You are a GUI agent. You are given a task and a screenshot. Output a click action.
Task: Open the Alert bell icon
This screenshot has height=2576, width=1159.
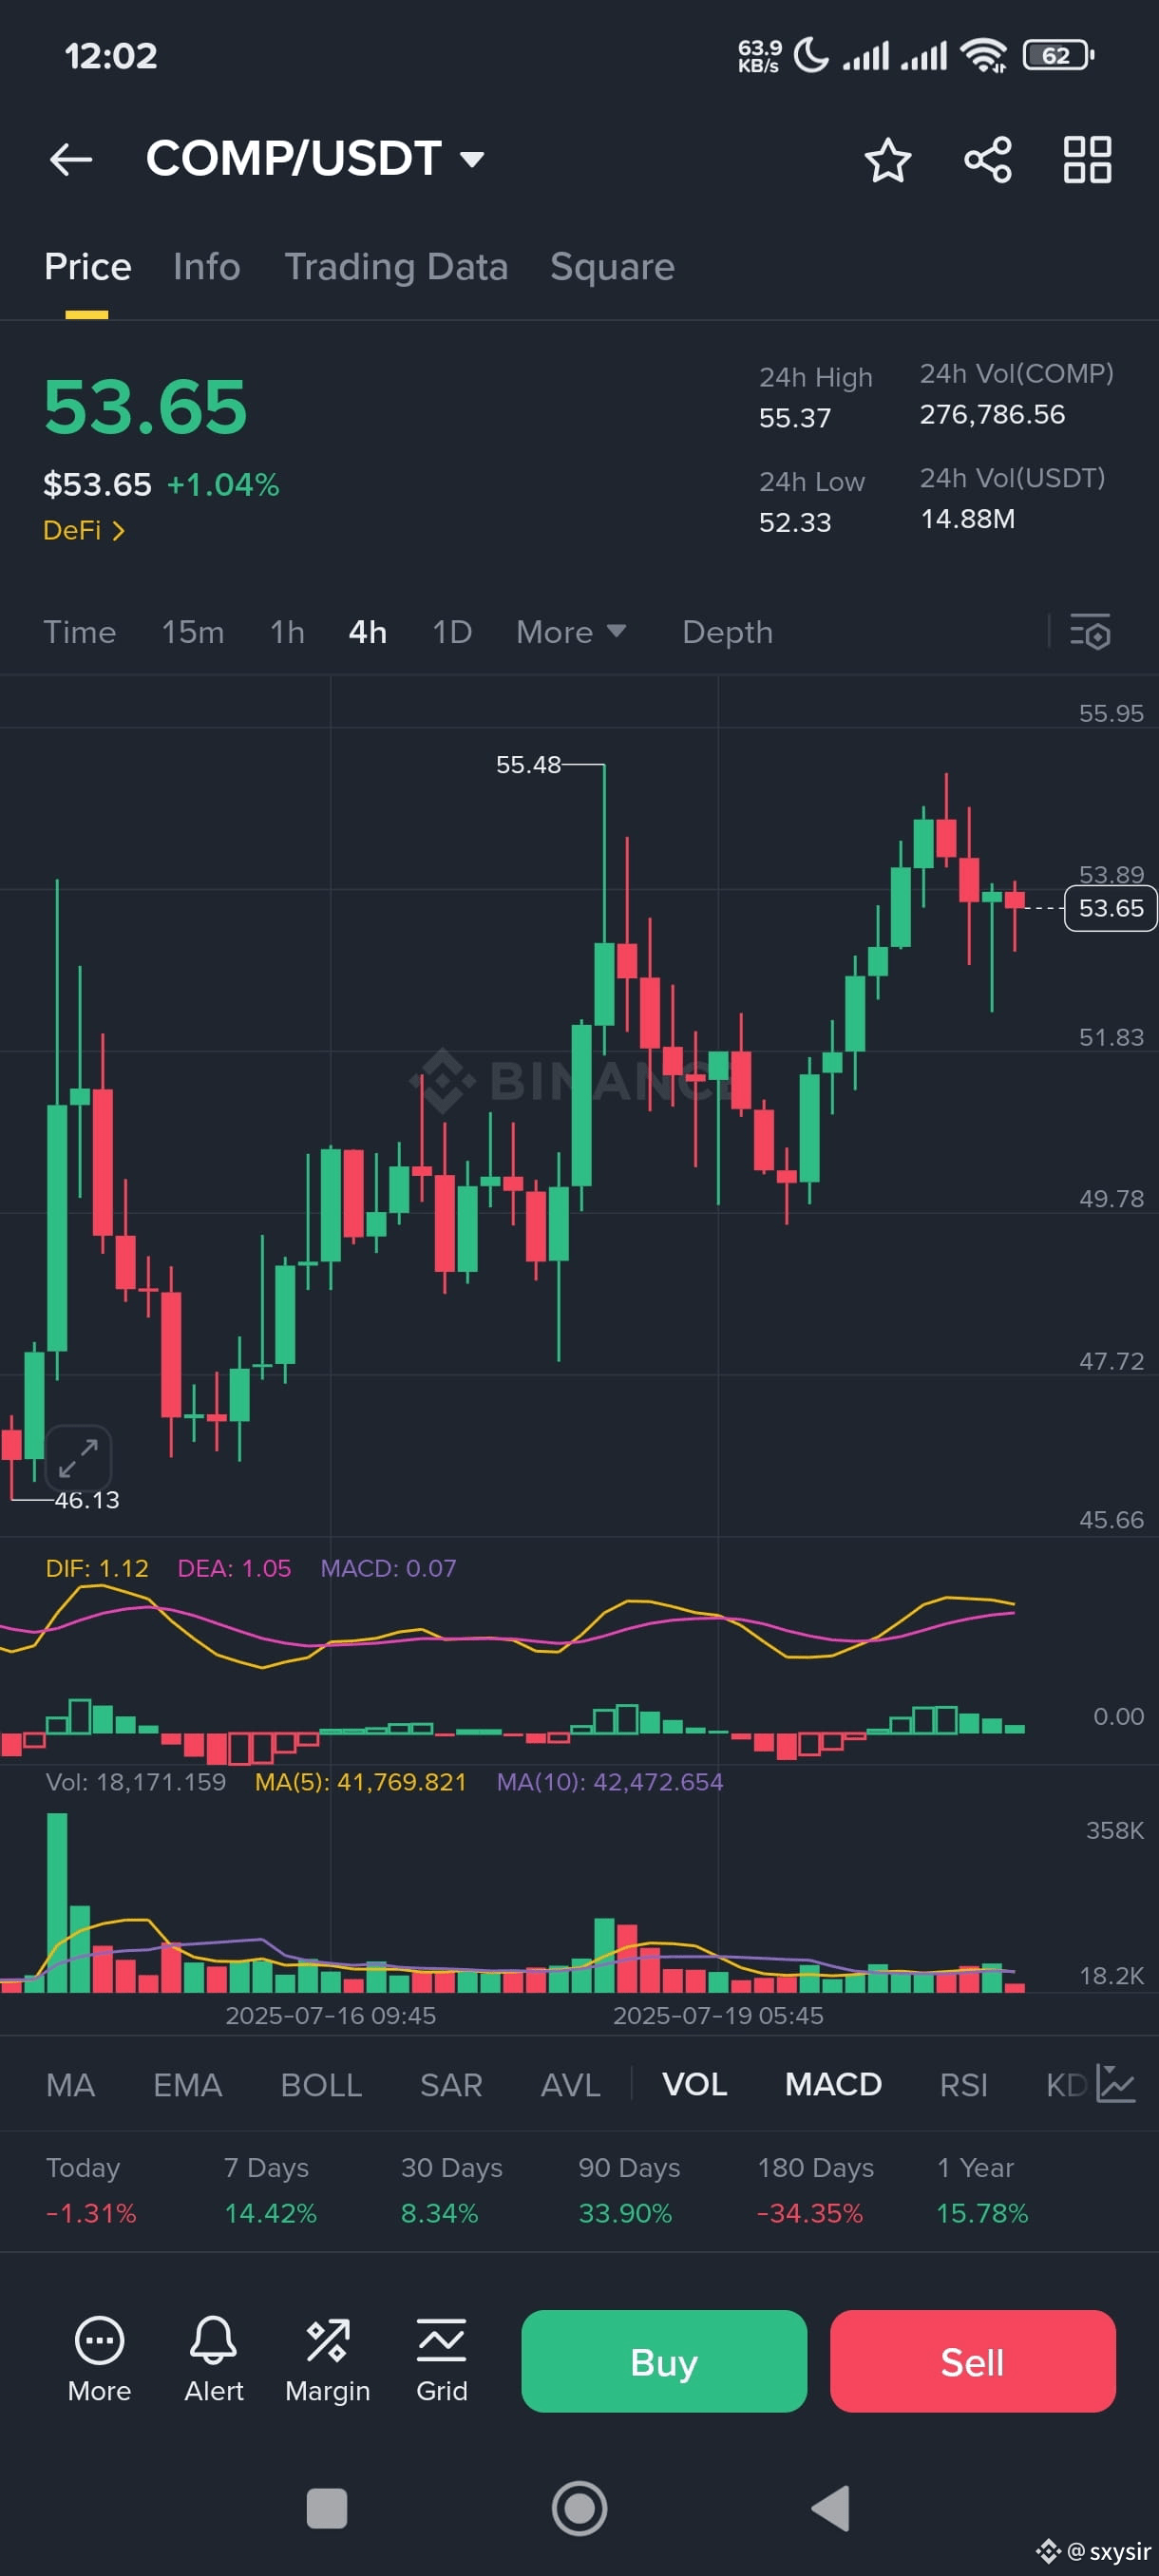click(x=213, y=2360)
